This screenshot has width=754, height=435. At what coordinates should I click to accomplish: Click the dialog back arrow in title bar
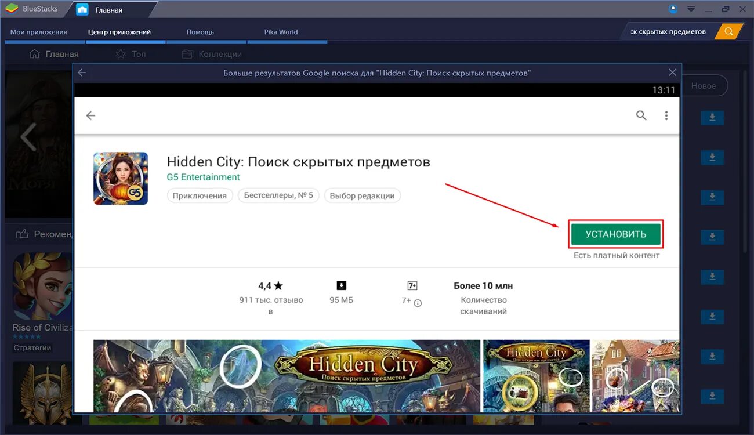(x=82, y=72)
